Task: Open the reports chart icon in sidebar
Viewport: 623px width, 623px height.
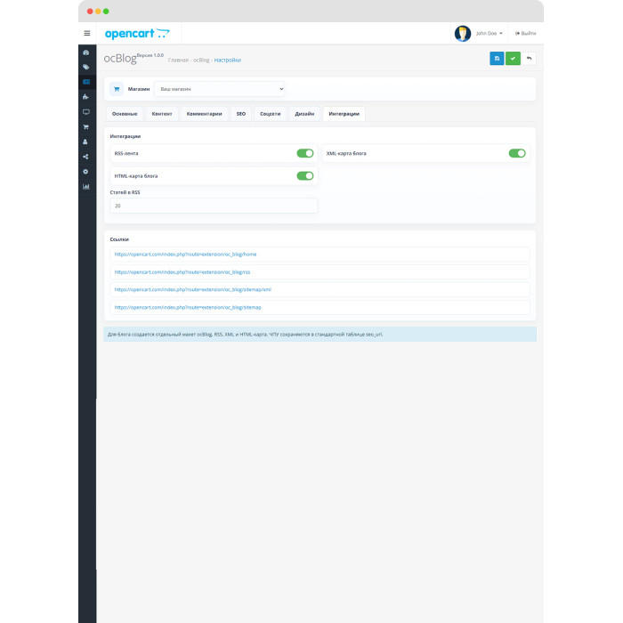Action: point(85,187)
